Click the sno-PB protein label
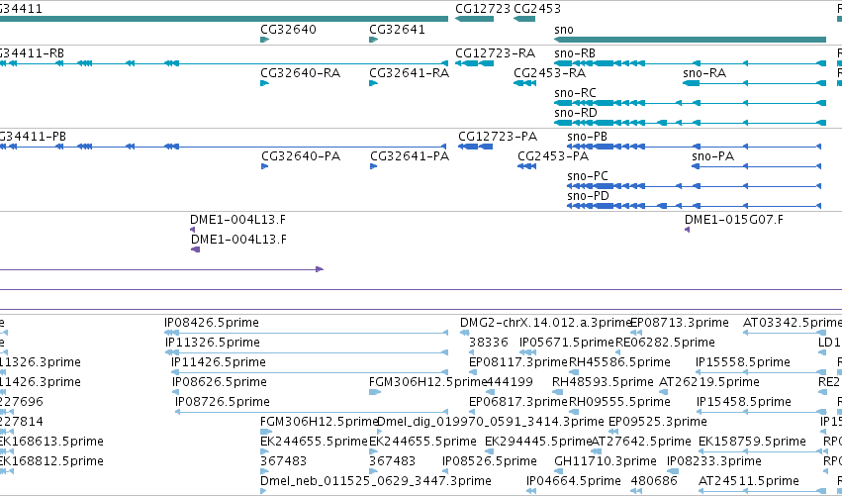The width and height of the screenshot is (842, 496). coord(587,137)
